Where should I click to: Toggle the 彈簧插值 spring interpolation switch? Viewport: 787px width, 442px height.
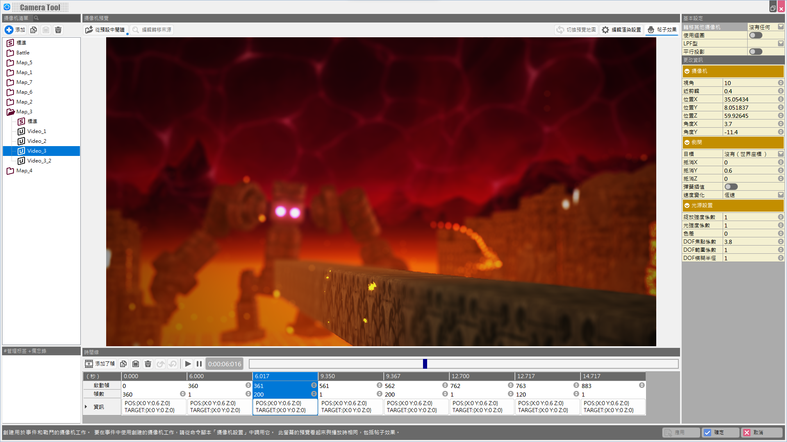tap(731, 187)
